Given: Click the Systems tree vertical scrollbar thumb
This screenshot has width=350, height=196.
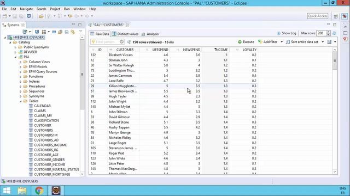Looking at the screenshot, I should (82, 74).
